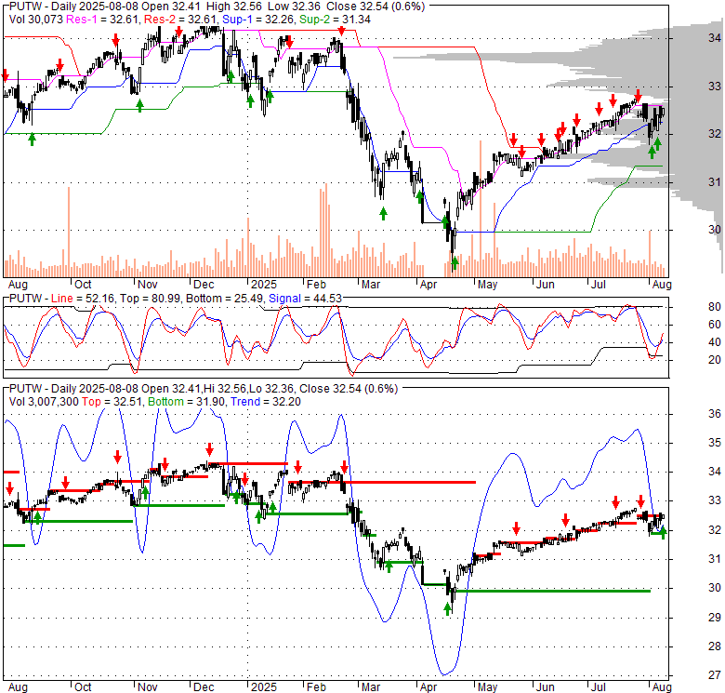Click the Vol 3,007,300 value in the bottom chart
The width and height of the screenshot is (725, 693).
click(x=44, y=402)
